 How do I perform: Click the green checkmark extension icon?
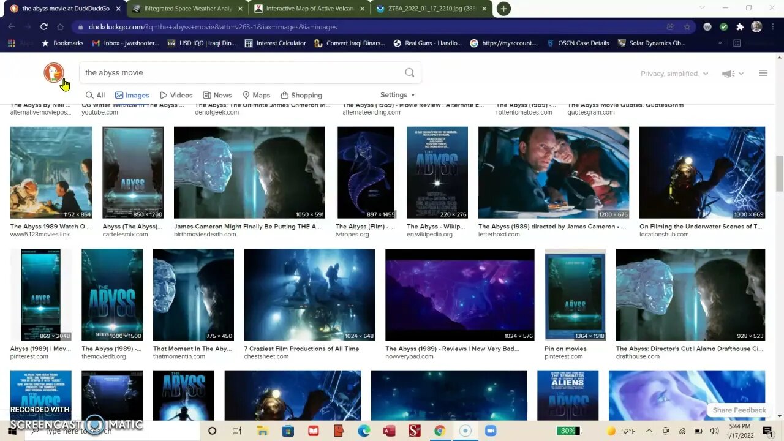click(x=724, y=27)
